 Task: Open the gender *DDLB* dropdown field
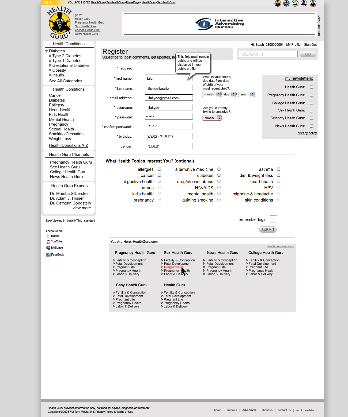pos(169,146)
